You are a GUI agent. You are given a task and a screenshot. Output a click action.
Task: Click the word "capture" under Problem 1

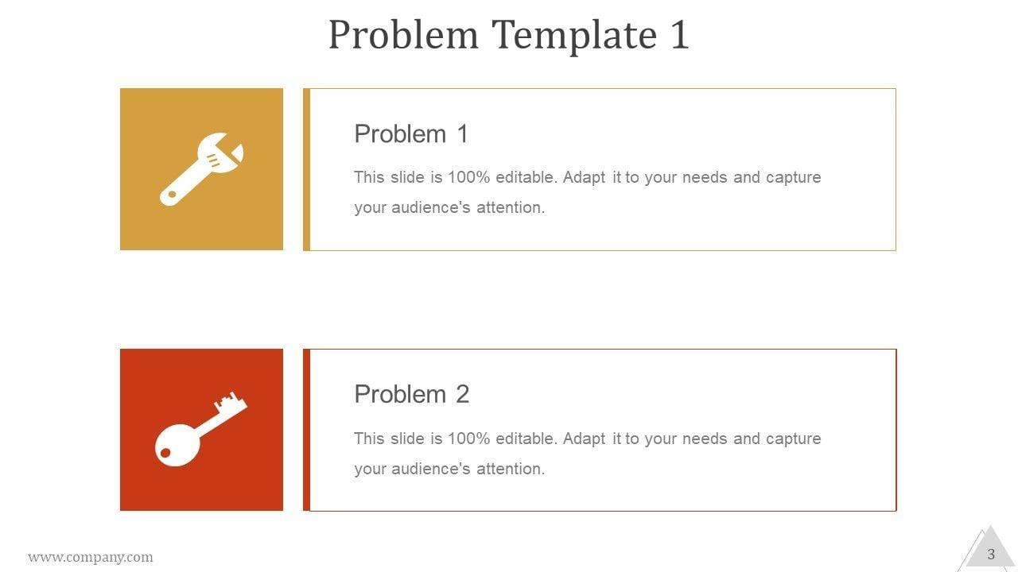point(793,177)
